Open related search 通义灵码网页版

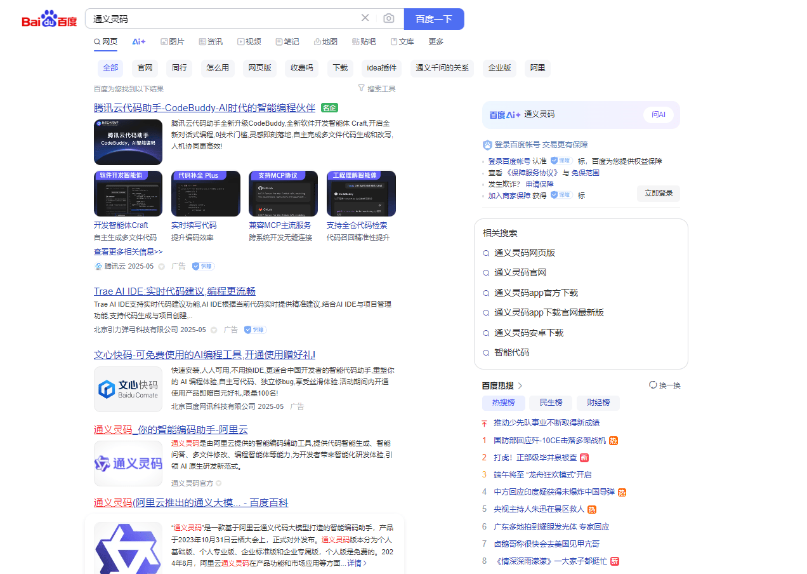click(525, 253)
